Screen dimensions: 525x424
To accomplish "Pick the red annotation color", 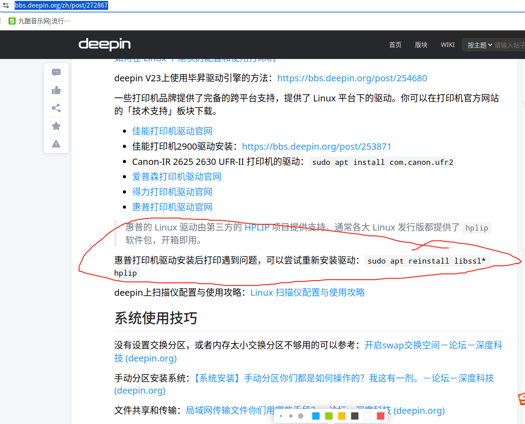I will tap(381, 416).
